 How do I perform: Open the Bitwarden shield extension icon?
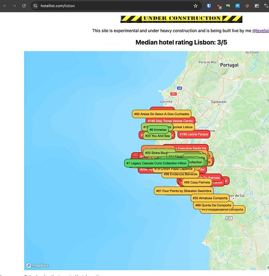click(208, 6)
